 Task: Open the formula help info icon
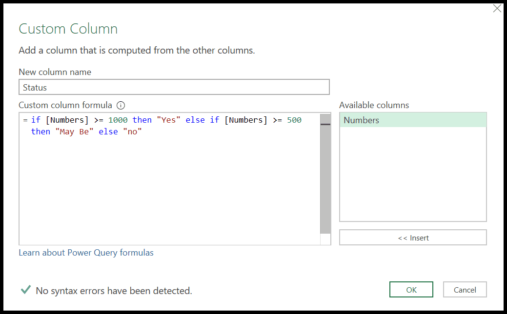120,105
